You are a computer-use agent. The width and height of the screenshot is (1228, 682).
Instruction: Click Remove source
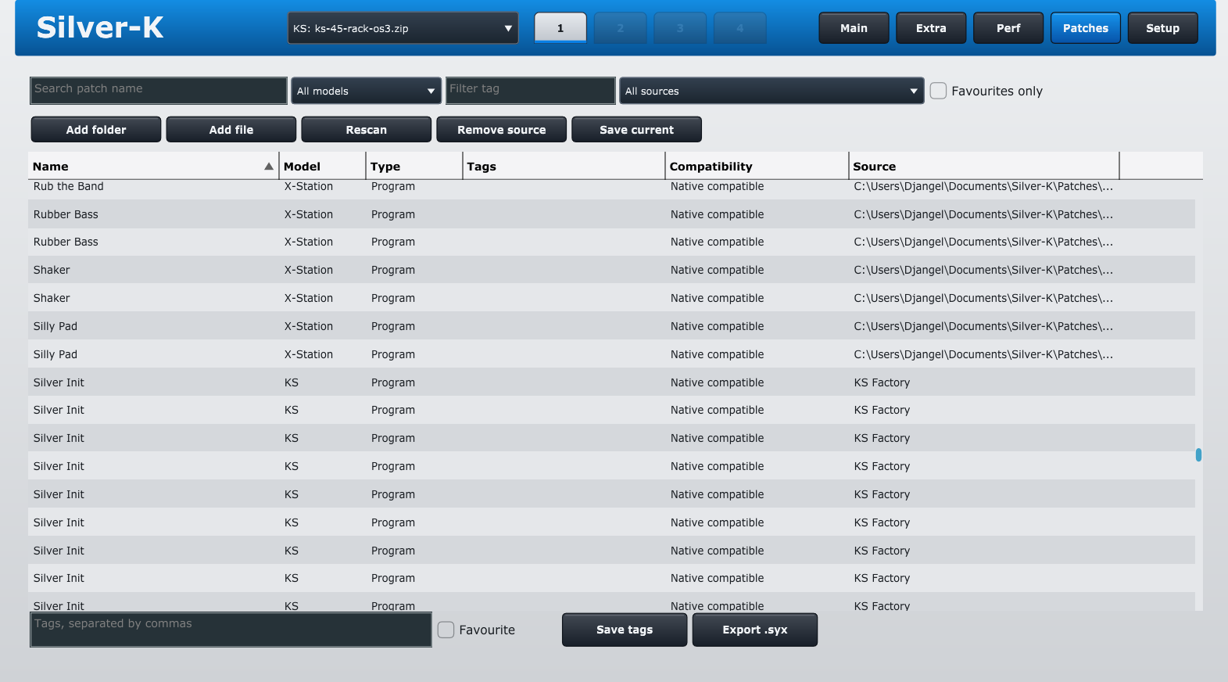coord(502,129)
